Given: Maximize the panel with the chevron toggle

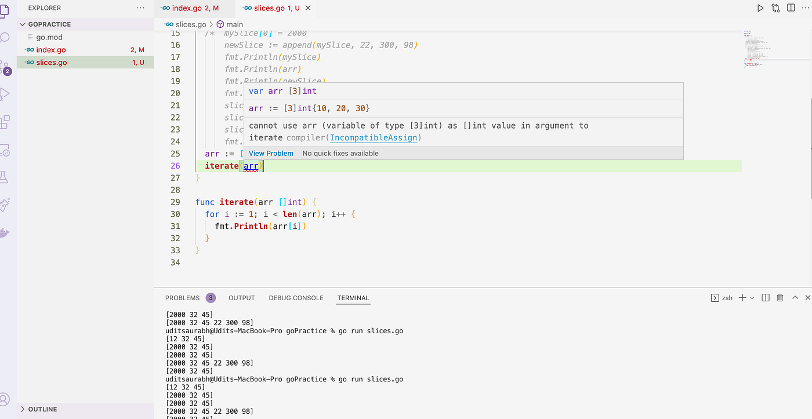Looking at the screenshot, I should pyautogui.click(x=795, y=297).
